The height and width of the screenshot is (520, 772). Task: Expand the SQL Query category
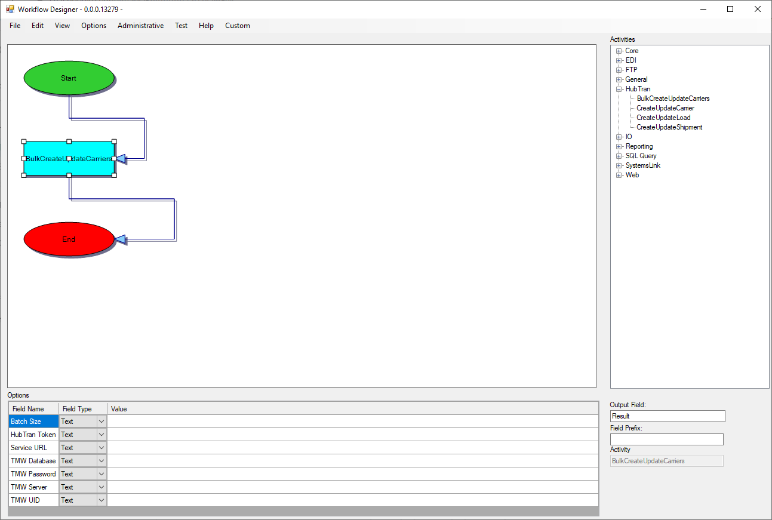619,156
